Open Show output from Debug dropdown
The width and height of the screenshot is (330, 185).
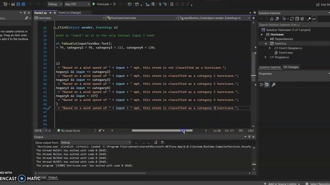coord(96,142)
